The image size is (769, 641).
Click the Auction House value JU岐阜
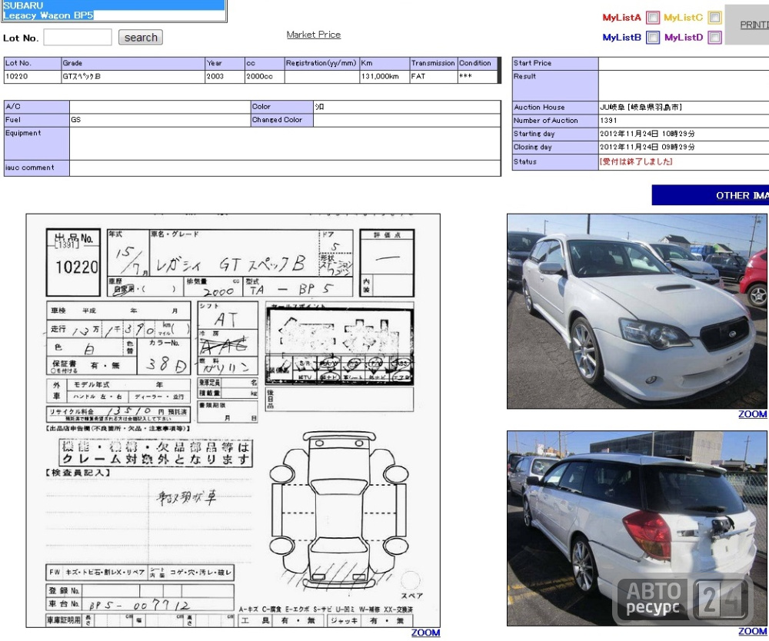pos(641,108)
